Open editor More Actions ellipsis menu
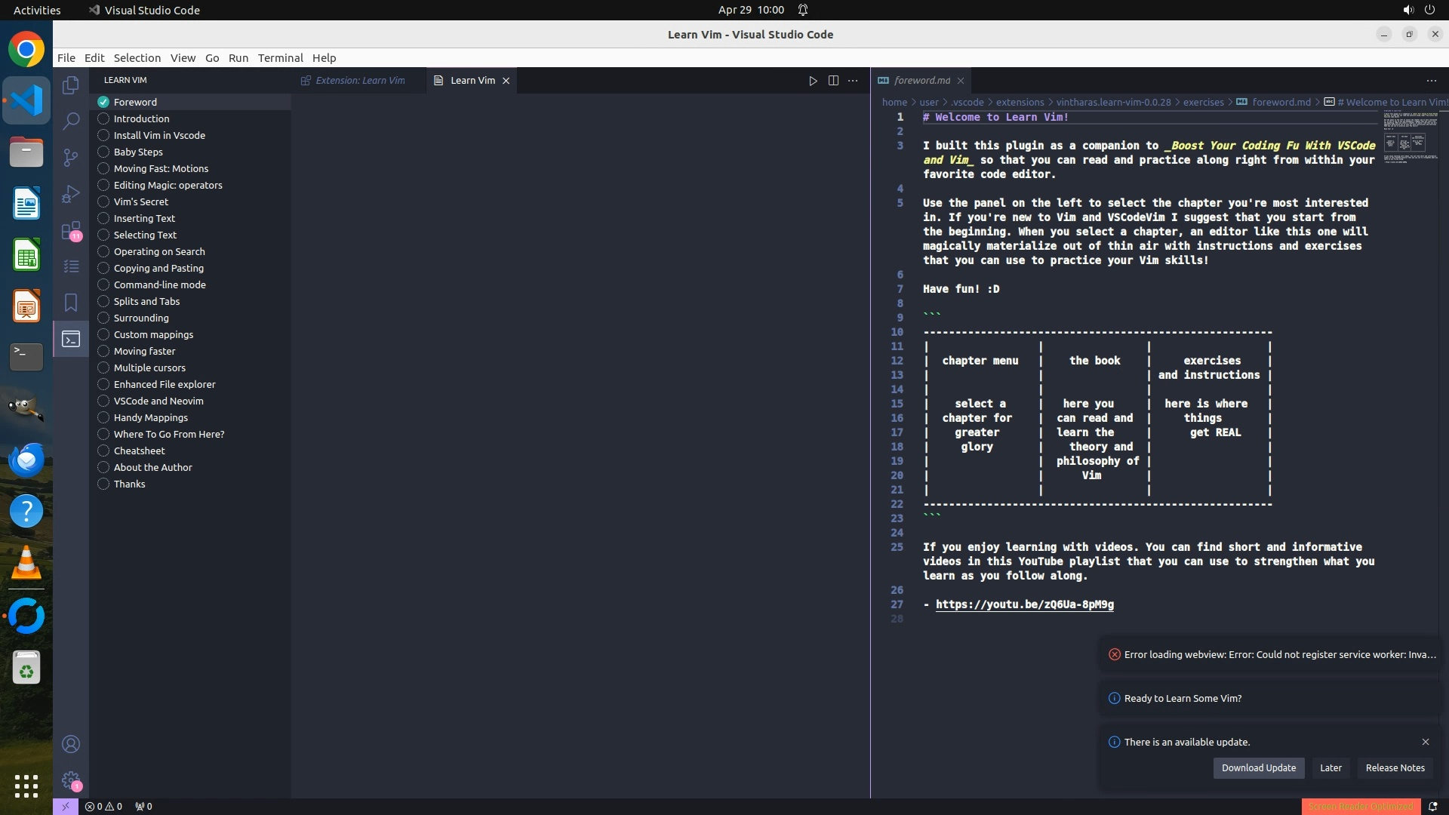This screenshot has width=1449, height=815. click(x=853, y=81)
